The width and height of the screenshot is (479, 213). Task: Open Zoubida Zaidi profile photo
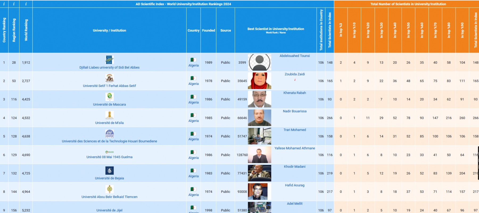click(x=259, y=81)
